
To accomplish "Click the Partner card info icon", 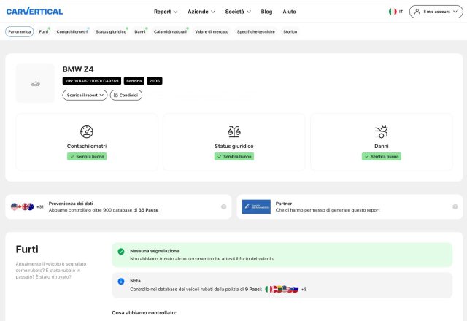I will coord(455,206).
